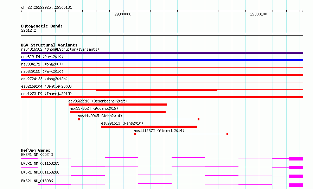Select the esv991613 red variant bar
The height and width of the screenshot is (189, 313).
click(149, 127)
